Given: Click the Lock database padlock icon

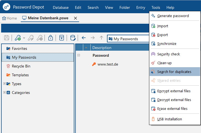Looking at the screenshot, I should 51,38.
